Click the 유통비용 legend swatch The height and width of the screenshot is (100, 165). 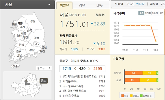tap(141, 96)
